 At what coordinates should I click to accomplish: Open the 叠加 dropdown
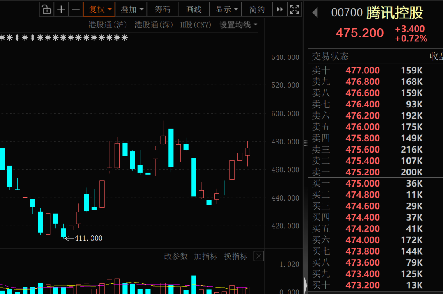[x=132, y=9]
